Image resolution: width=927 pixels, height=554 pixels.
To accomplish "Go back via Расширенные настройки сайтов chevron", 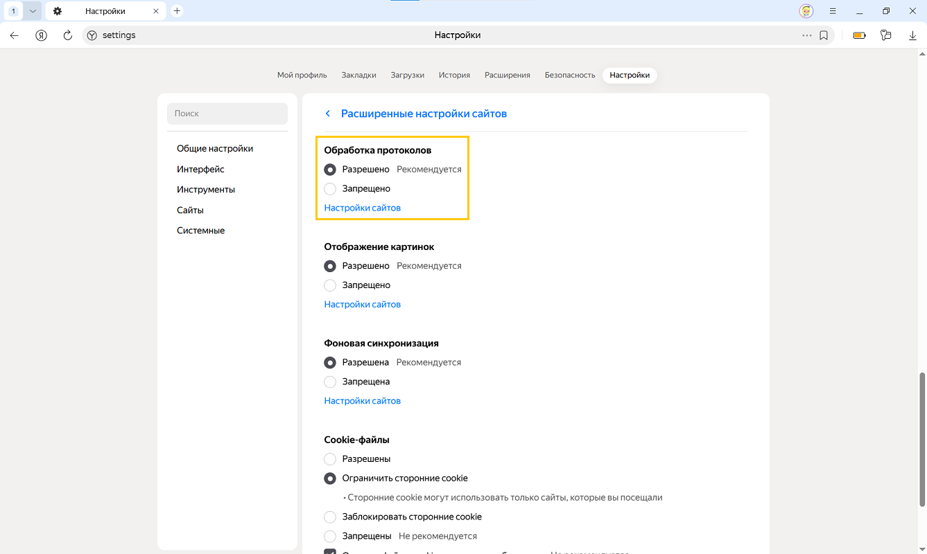I will click(328, 114).
